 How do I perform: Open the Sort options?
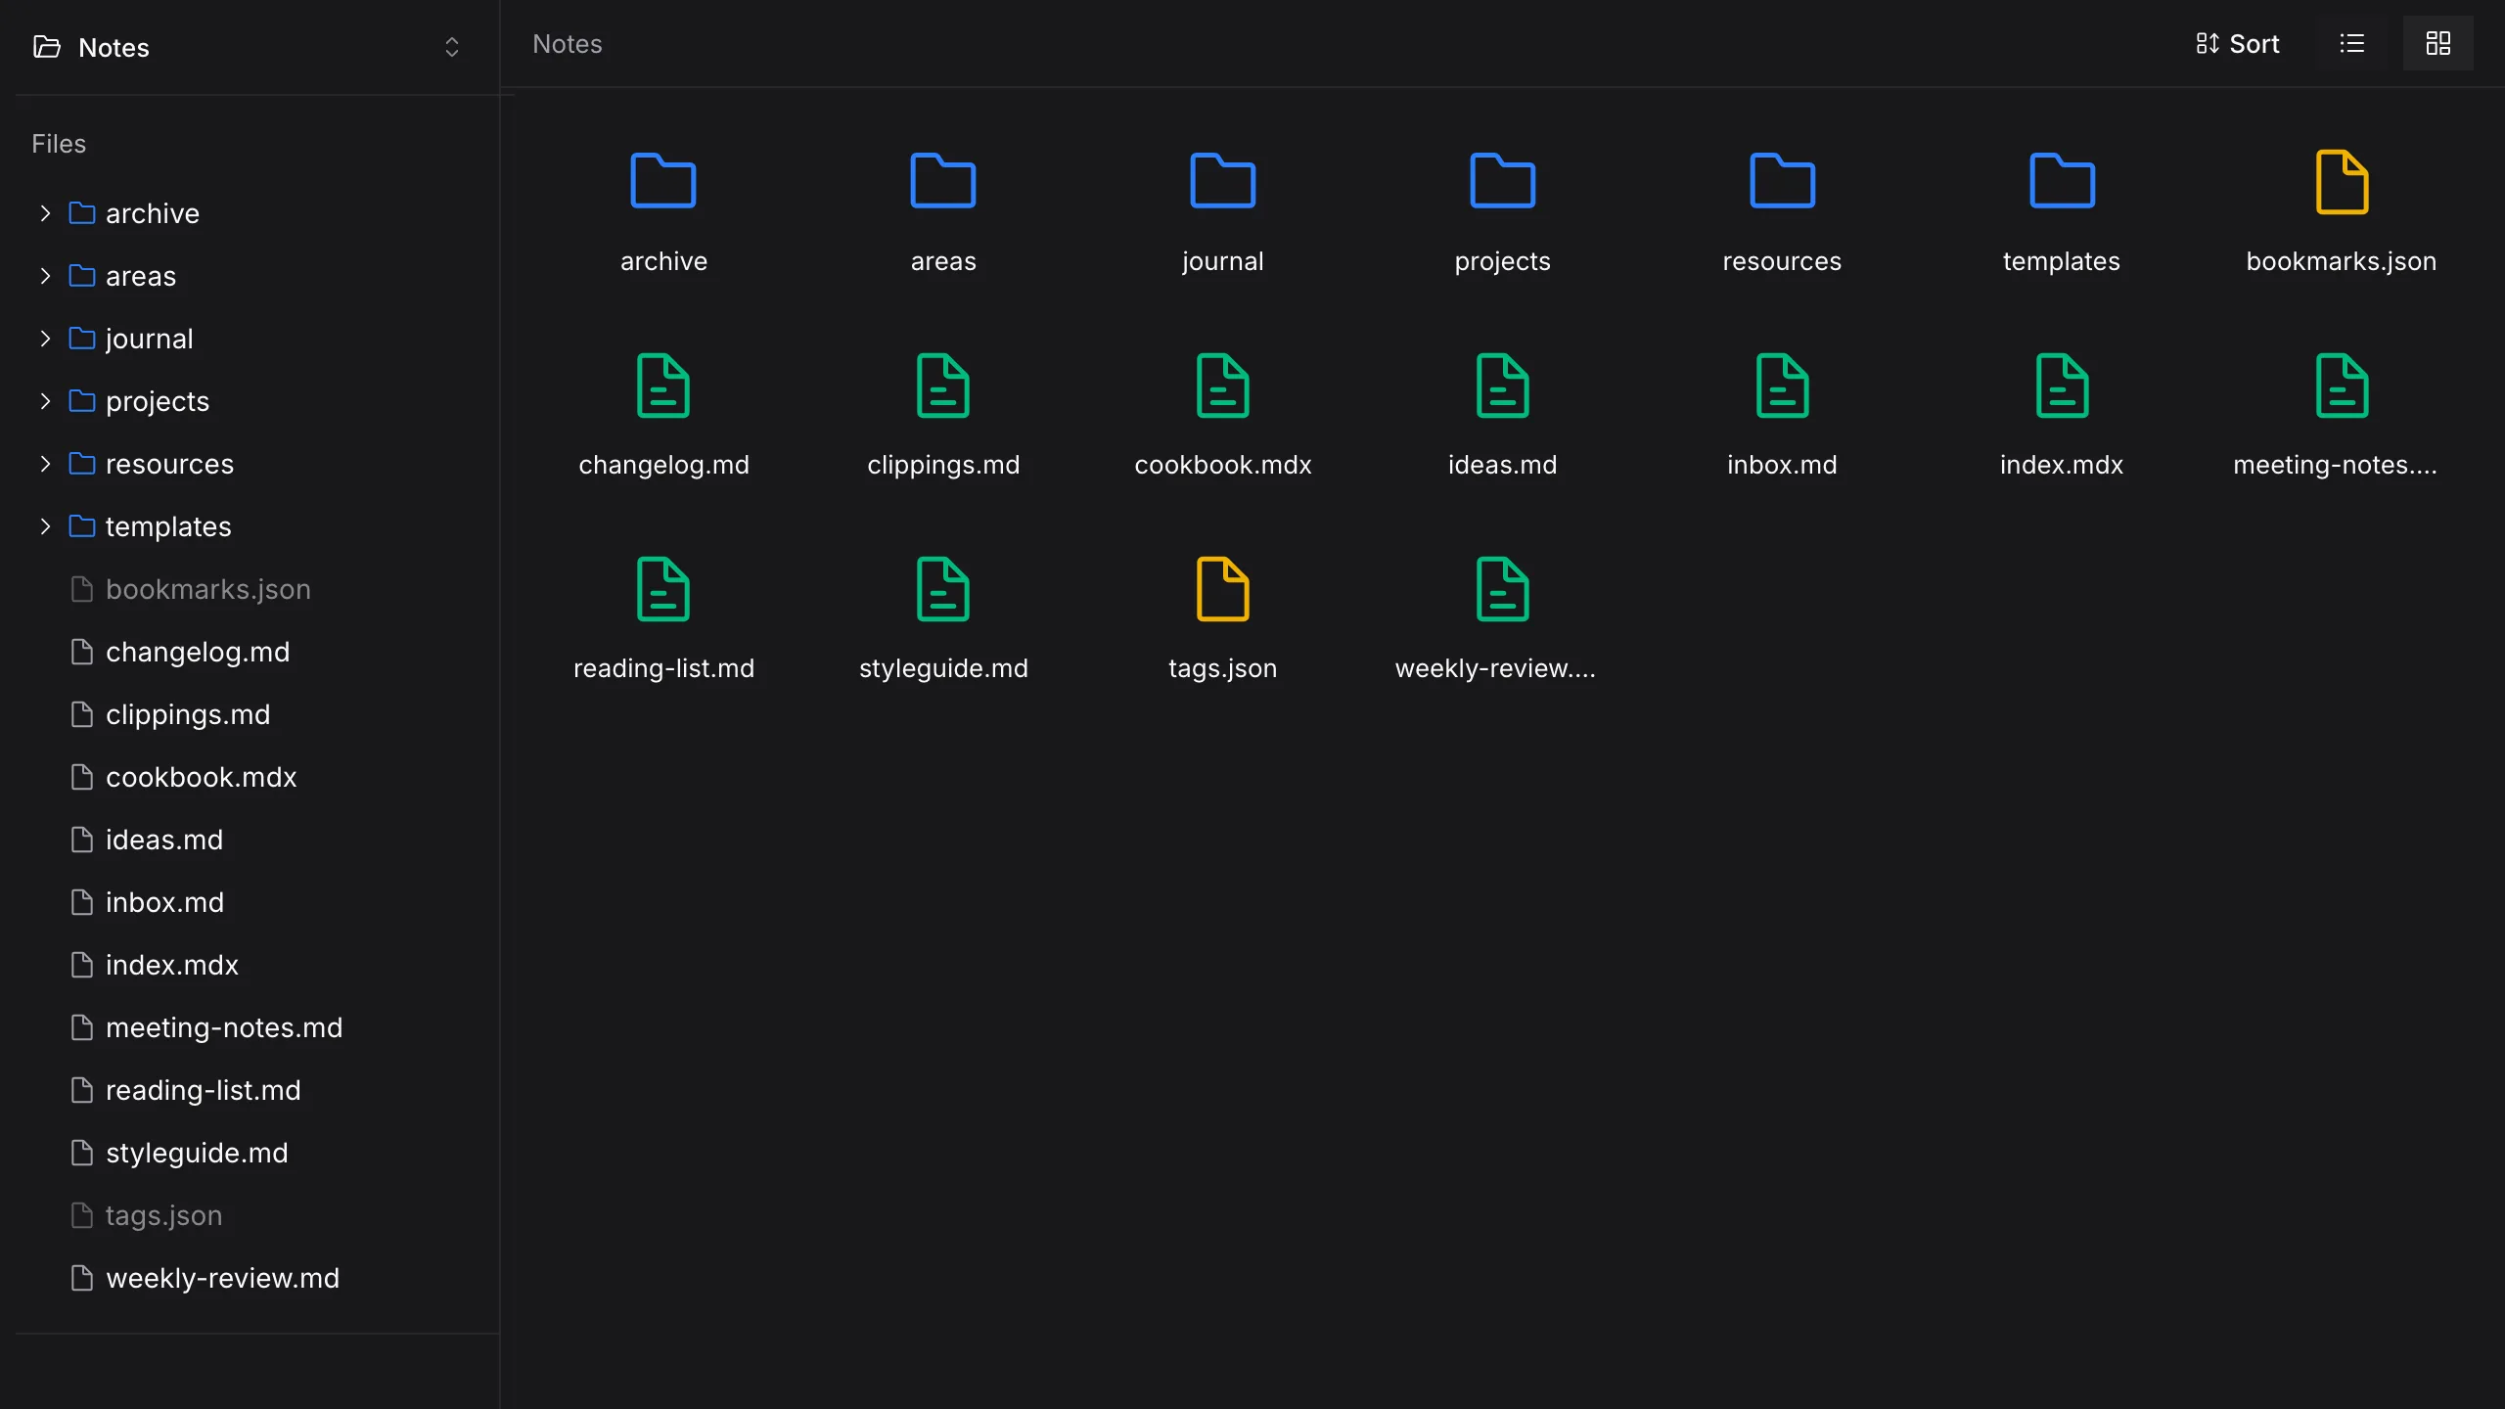pyautogui.click(x=2238, y=43)
